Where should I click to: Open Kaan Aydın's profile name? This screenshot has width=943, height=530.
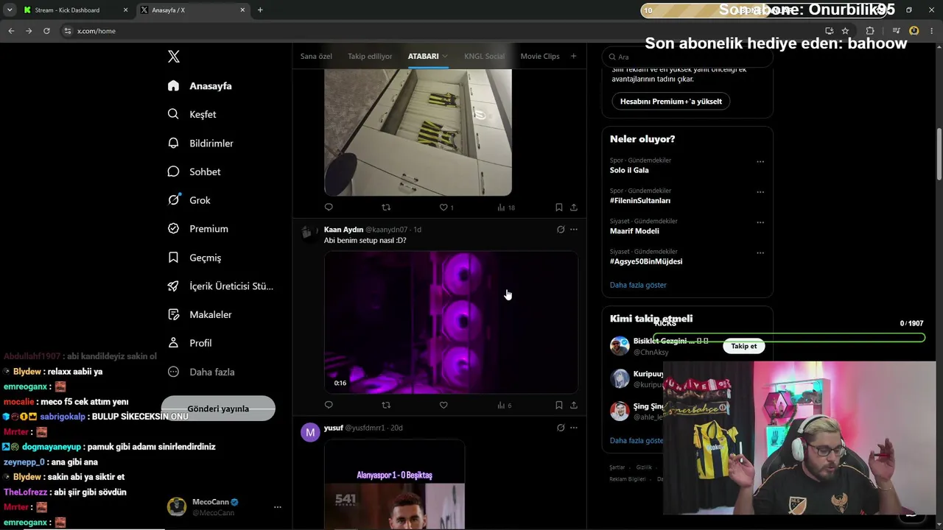point(343,230)
